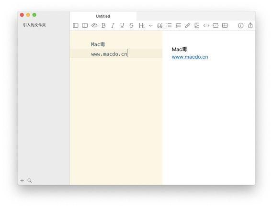Screen dimensions: 273x208
Task: Insert an image using picture icon
Action: [197, 25]
